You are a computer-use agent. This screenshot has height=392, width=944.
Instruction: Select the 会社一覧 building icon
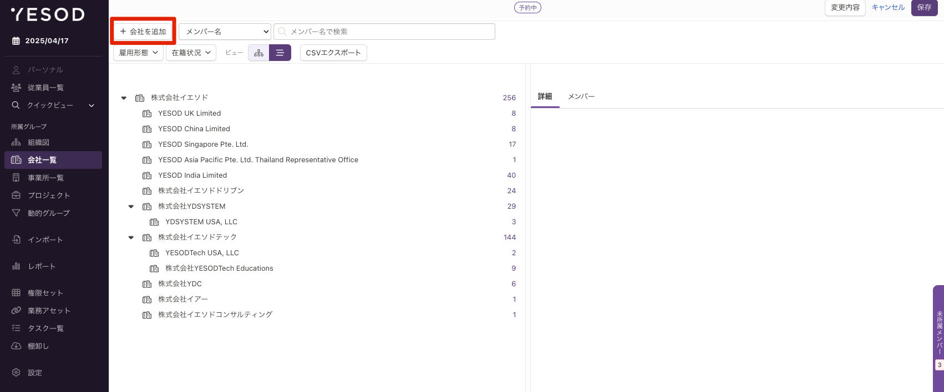[16, 160]
